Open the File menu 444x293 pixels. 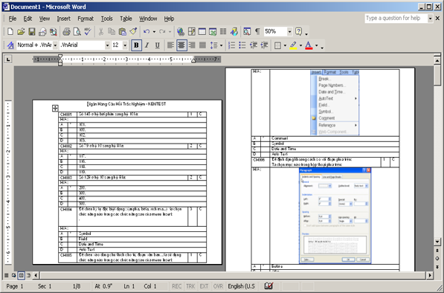click(13, 19)
